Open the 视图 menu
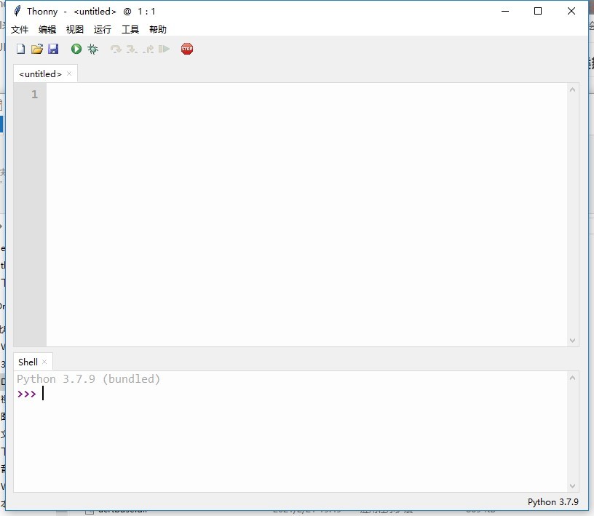 [x=75, y=29]
